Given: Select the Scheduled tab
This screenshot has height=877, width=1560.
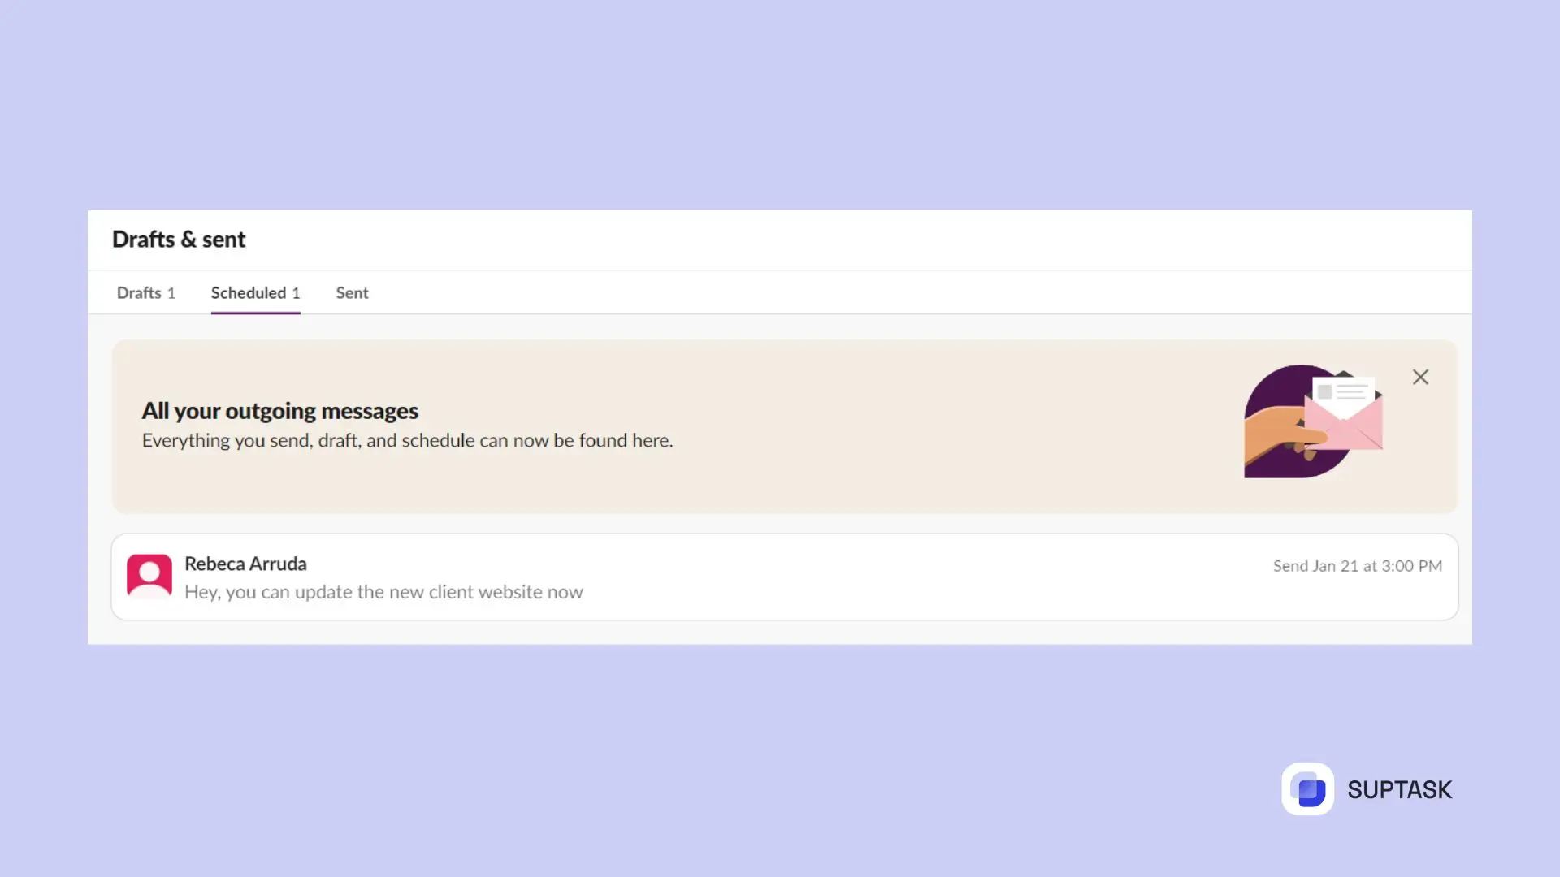Looking at the screenshot, I should tap(249, 293).
